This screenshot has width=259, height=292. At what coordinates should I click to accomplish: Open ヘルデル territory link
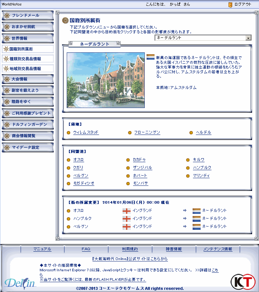coord(203,132)
